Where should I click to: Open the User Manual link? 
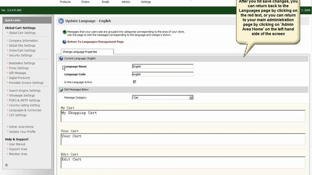coord(17,144)
